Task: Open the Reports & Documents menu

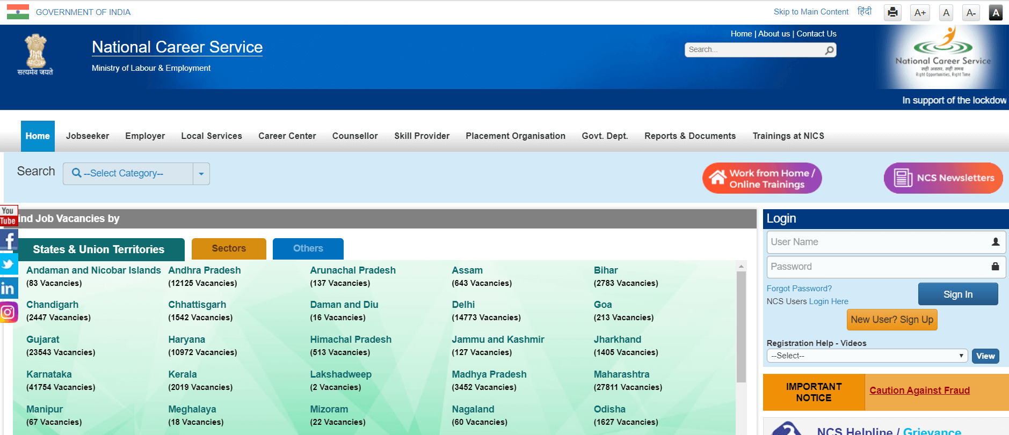Action: 690,136
